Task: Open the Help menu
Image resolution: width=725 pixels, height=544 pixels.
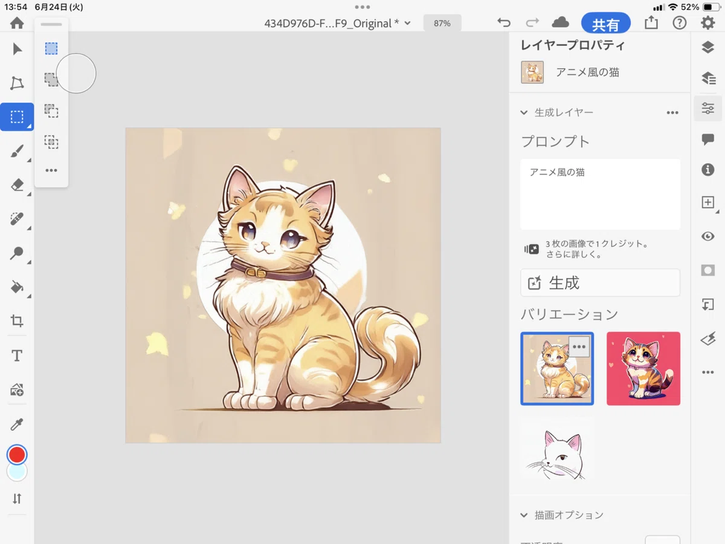Action: pos(680,23)
